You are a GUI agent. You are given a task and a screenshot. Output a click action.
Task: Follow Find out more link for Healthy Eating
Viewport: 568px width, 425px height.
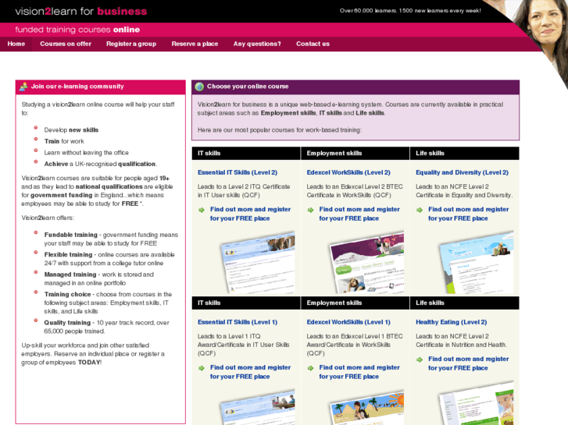click(x=468, y=363)
